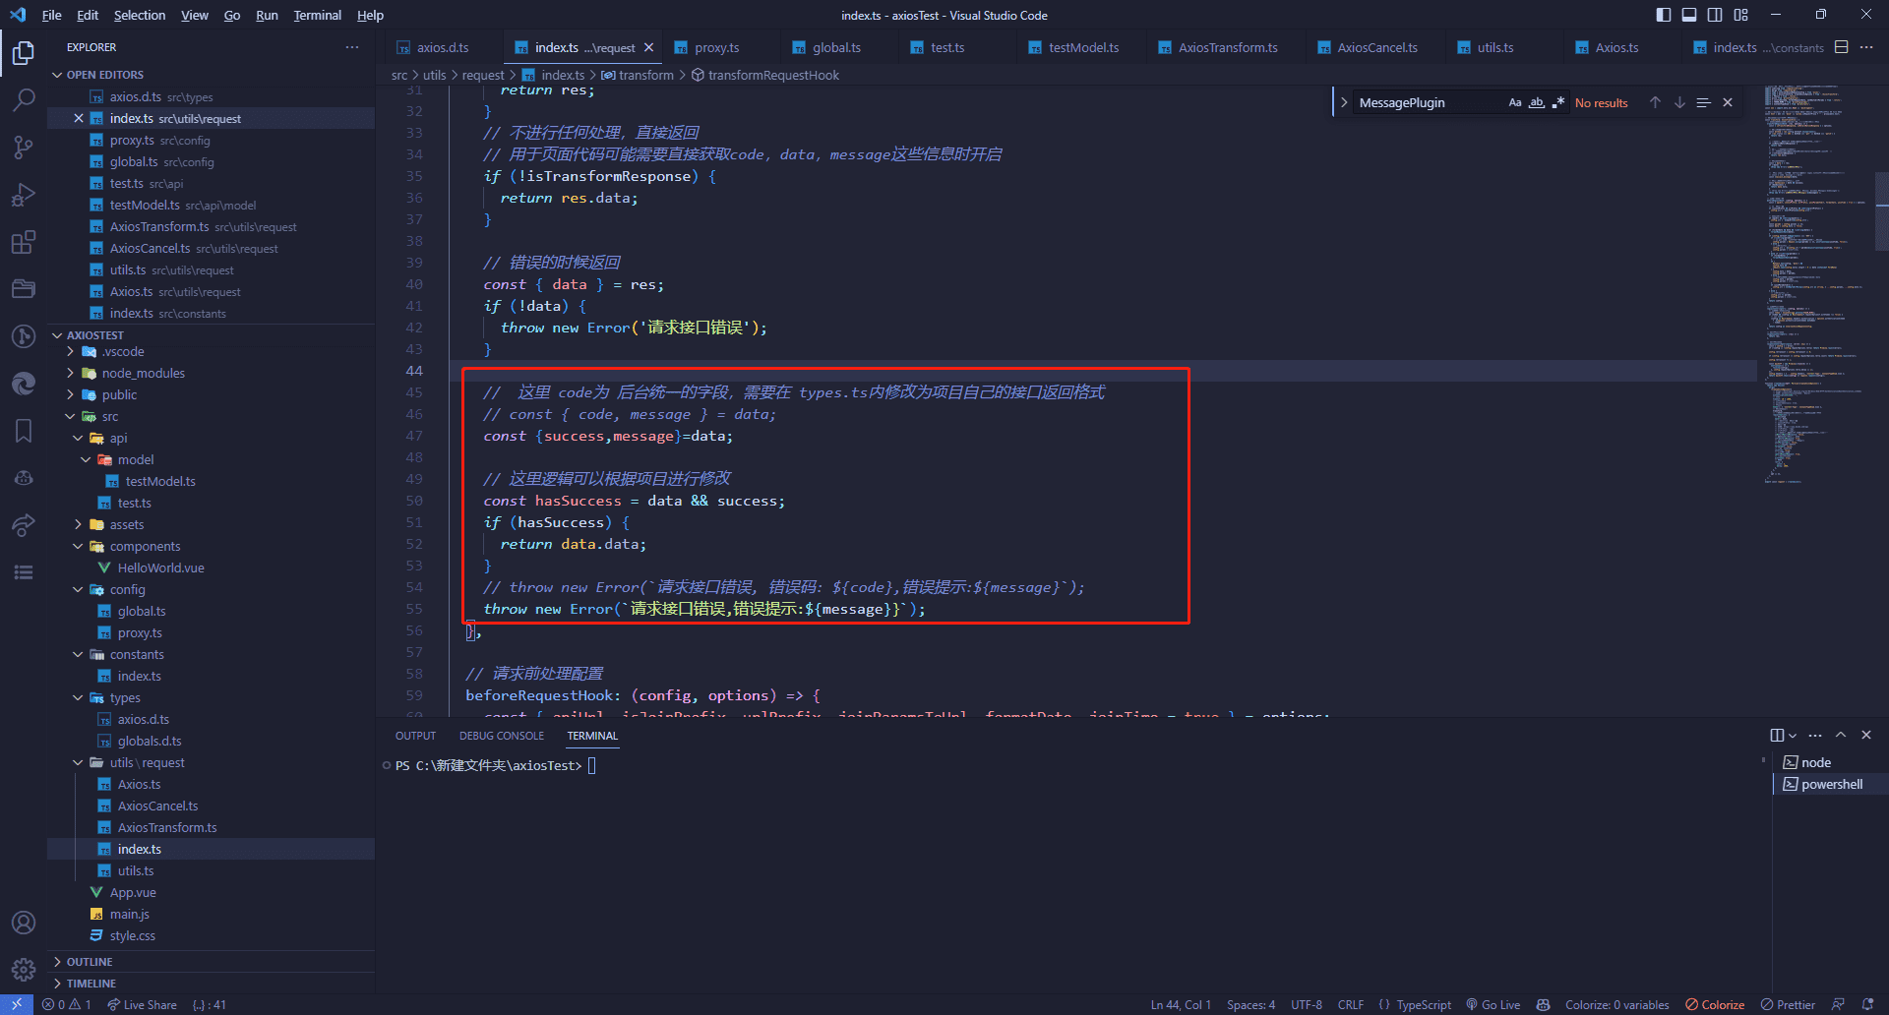Viewport: 1889px width, 1015px height.
Task: Expand the TIMELINE section
Action: click(57, 984)
